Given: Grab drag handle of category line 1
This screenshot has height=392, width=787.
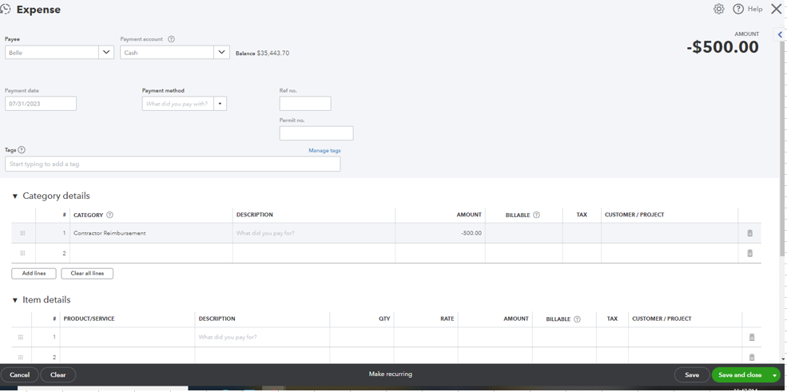Looking at the screenshot, I should point(22,233).
